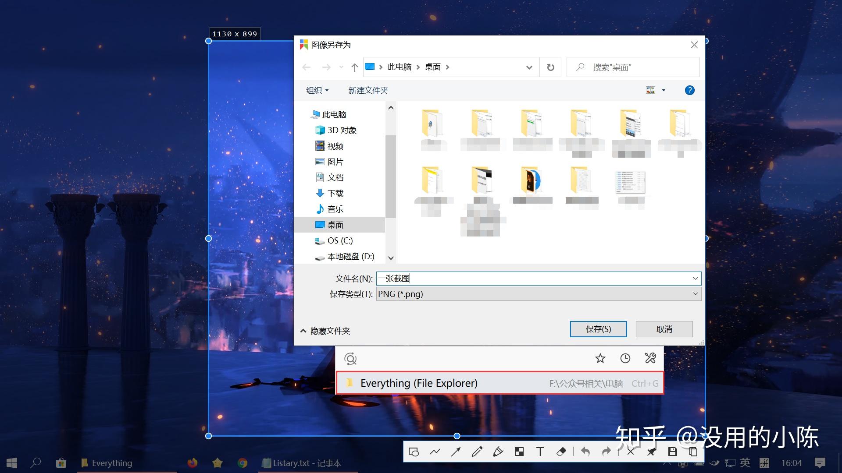Open the 组织 dropdown menu

(317, 90)
